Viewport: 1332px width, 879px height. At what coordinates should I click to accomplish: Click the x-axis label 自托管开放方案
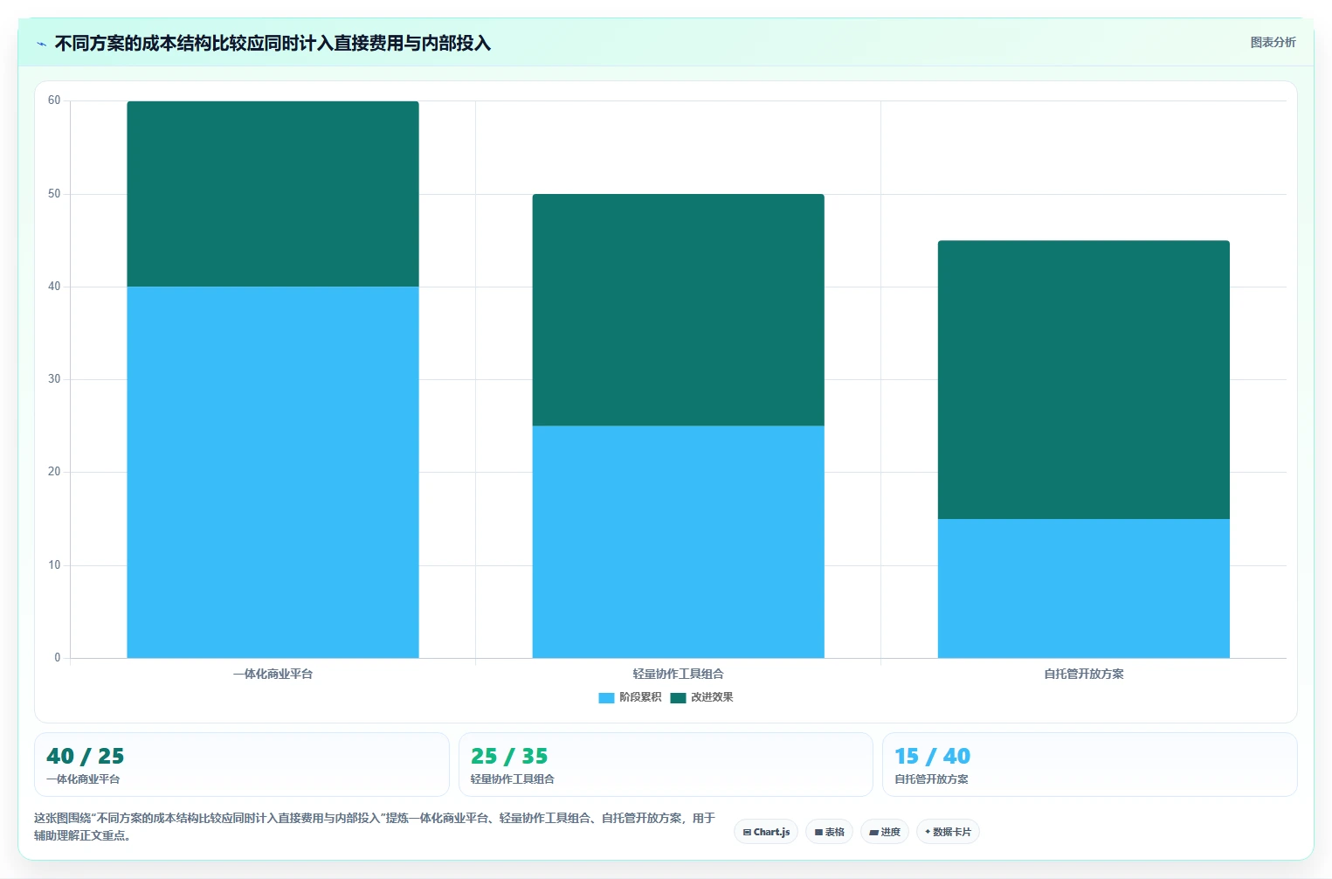[x=1083, y=674]
